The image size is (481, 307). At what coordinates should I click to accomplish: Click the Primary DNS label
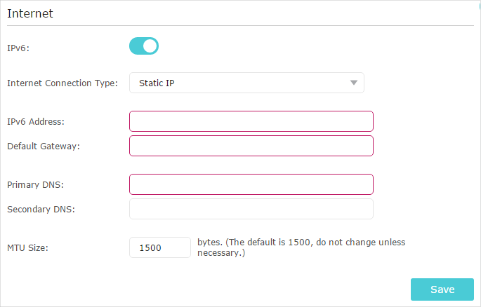35,184
